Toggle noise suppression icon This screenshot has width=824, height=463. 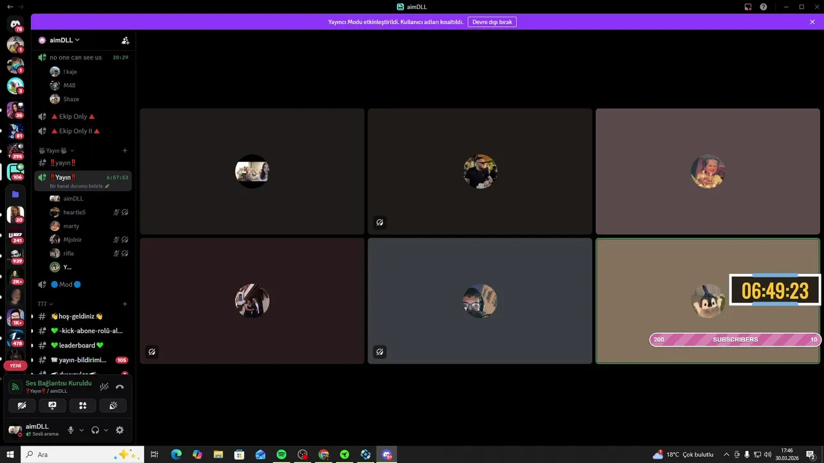pos(104,386)
